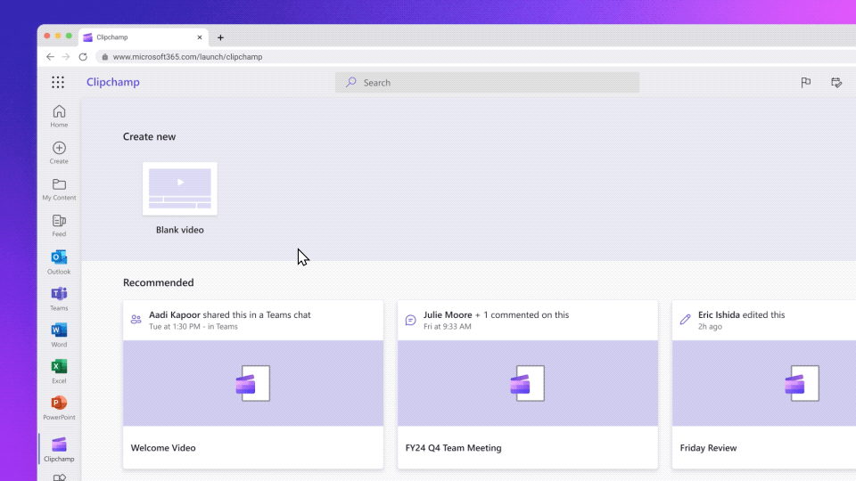Reload the page in the browser

click(83, 57)
